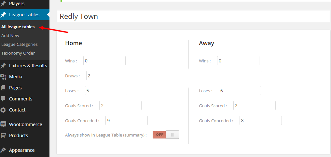The image size is (331, 157).
Task: Click the Pages icon in sidebar
Action: 4,88
